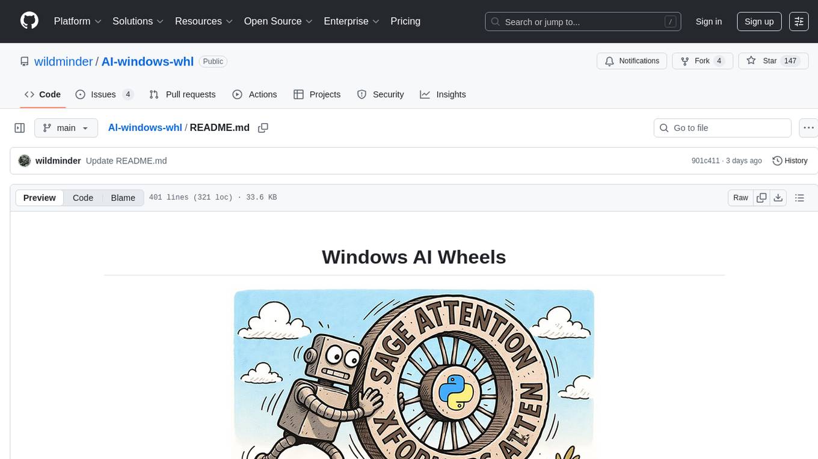Open the main branch dropdown
818x459 pixels.
tap(66, 128)
